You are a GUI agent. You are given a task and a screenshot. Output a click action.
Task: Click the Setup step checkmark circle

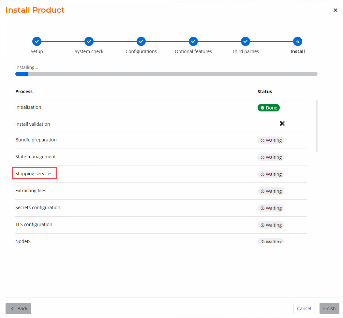click(37, 41)
